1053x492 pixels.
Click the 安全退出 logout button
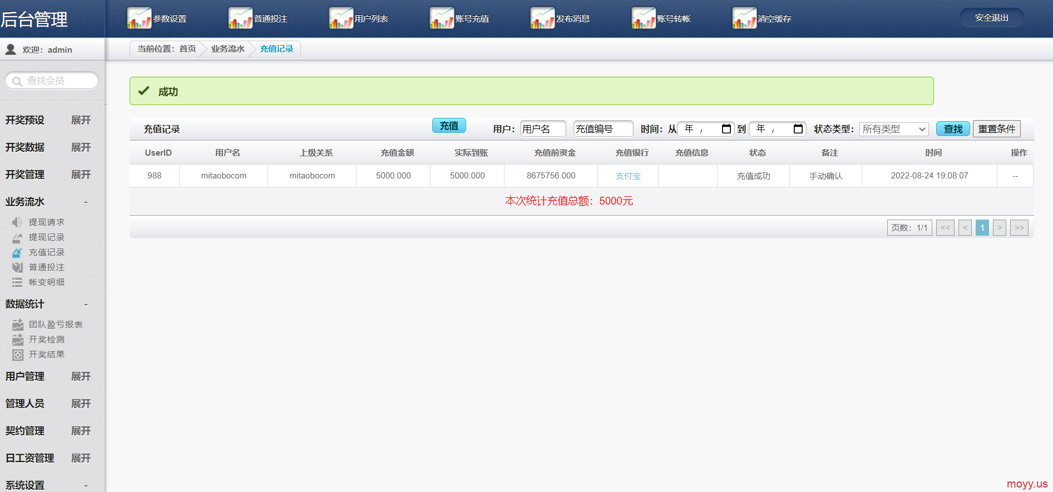[x=991, y=18]
